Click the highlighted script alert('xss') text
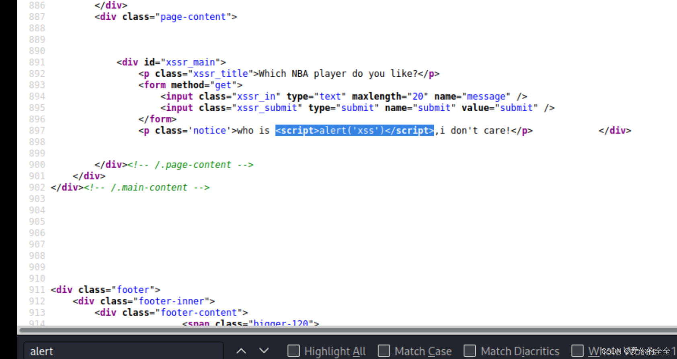The image size is (677, 359). point(355,131)
